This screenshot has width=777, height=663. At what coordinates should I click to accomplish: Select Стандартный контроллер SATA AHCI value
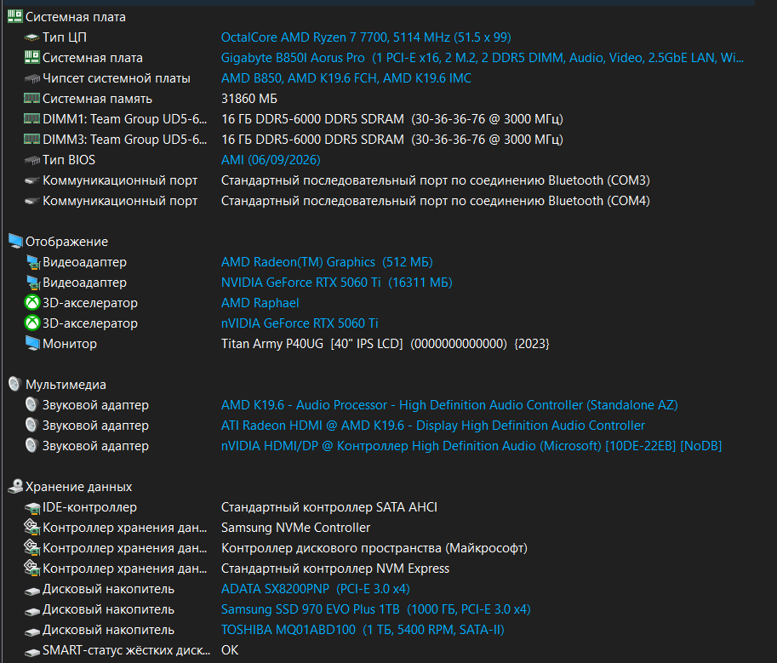pos(329,507)
